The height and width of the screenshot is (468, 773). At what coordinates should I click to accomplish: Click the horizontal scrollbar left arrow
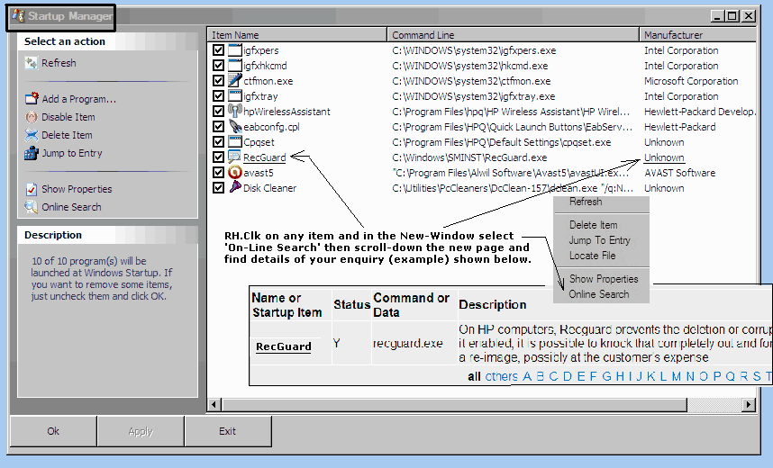click(x=214, y=405)
